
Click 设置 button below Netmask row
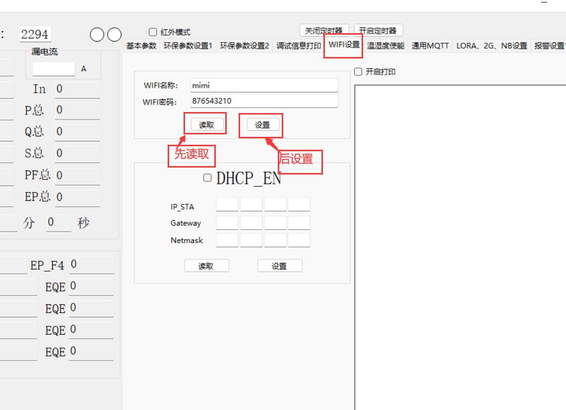(x=279, y=266)
